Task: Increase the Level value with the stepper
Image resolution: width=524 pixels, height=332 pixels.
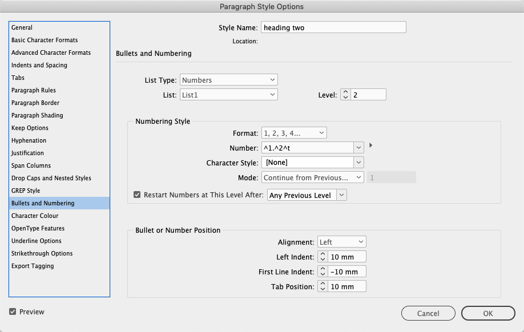Action: [345, 92]
